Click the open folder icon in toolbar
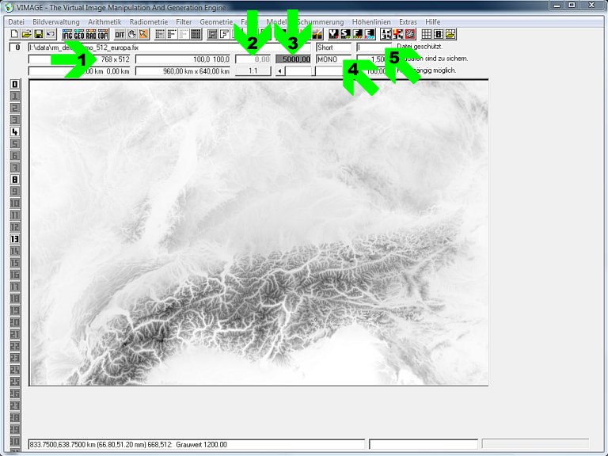The height and width of the screenshot is (456, 608). [x=26, y=34]
